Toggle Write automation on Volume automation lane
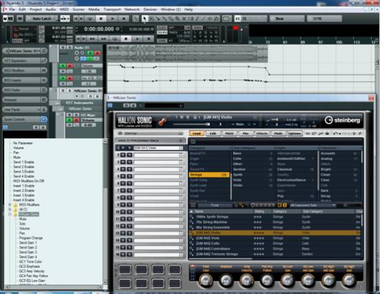This screenshot has height=294, width=380. click(x=70, y=66)
